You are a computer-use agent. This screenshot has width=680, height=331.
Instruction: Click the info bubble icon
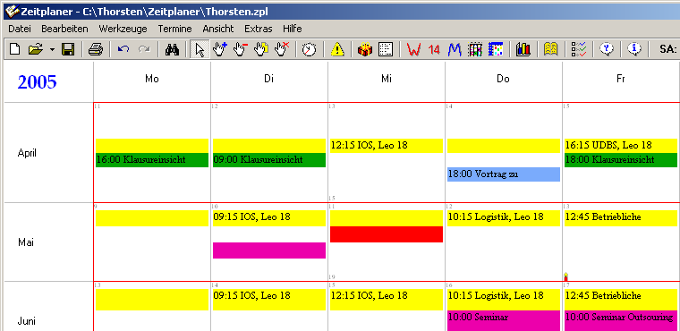(634, 49)
